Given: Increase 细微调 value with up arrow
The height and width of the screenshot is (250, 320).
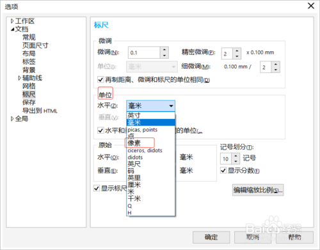Looking at the screenshot, I should (276, 65).
